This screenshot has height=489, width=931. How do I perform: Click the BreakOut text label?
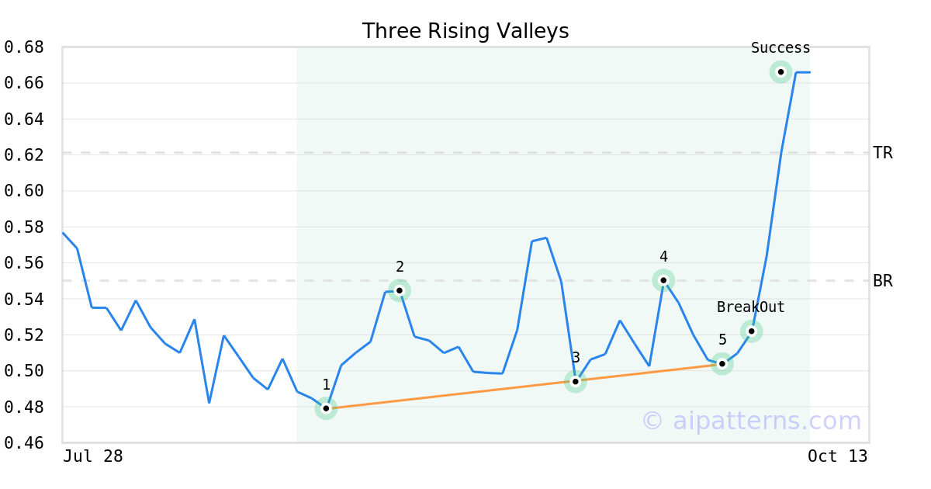click(750, 307)
